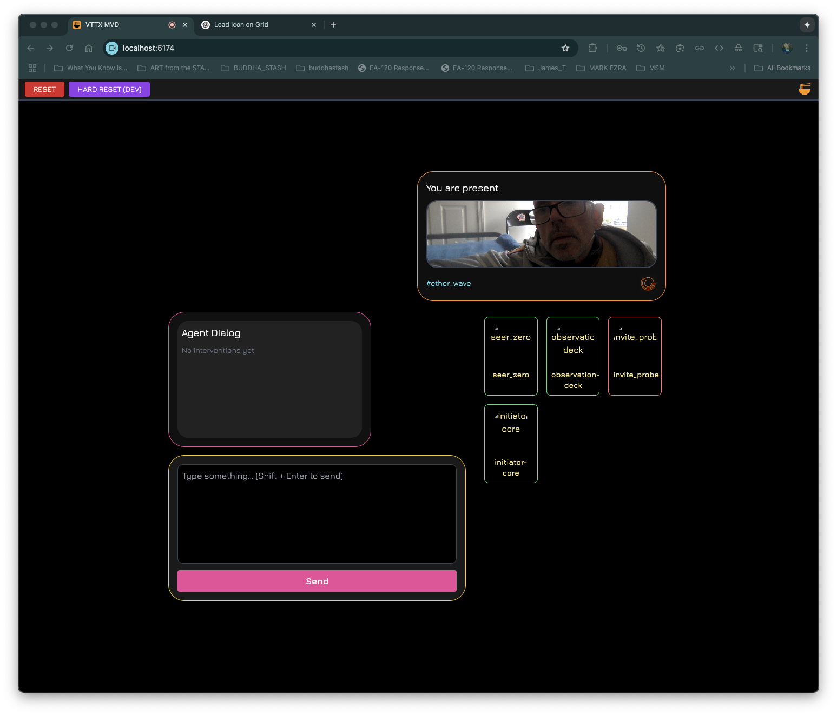This screenshot has width=837, height=715.
Task: Click the localhost:5174 address bar
Action: pos(341,48)
